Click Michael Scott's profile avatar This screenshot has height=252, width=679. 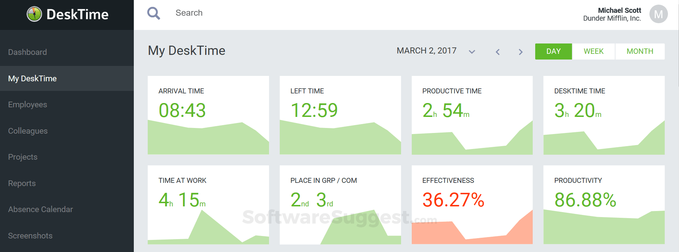tap(658, 14)
